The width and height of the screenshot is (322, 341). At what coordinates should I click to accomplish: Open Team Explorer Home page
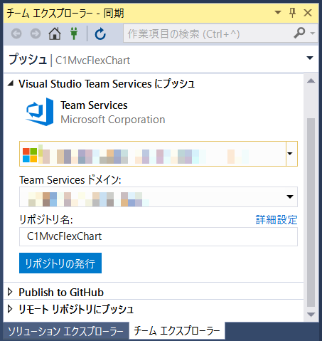(55, 33)
